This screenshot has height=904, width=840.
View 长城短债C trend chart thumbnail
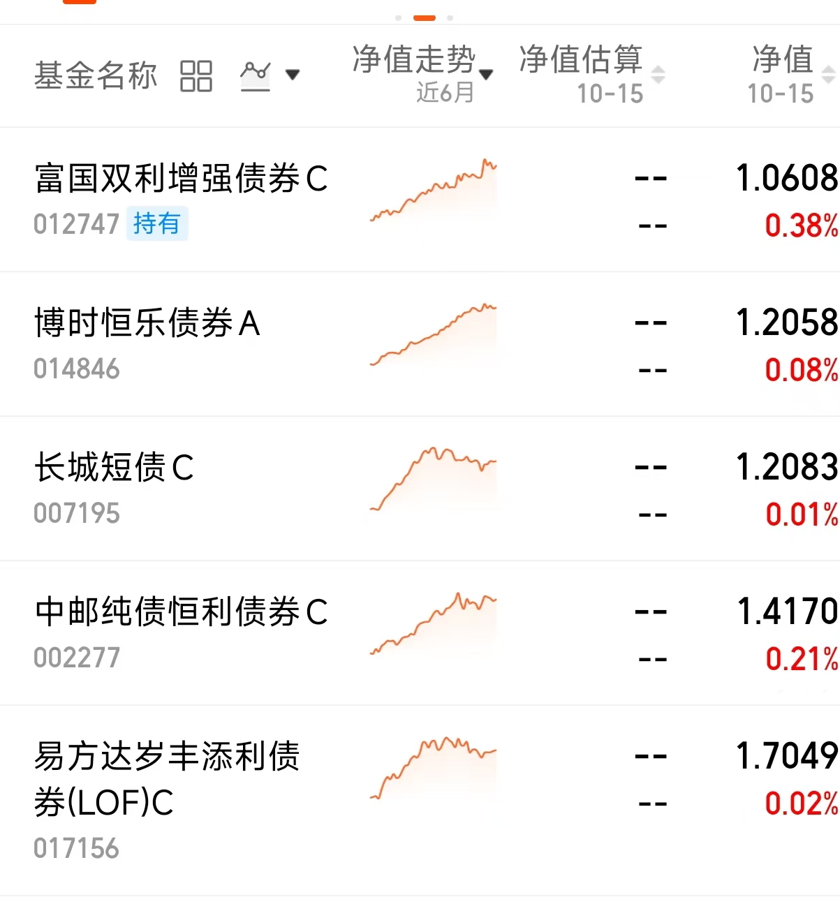pyautogui.click(x=434, y=480)
